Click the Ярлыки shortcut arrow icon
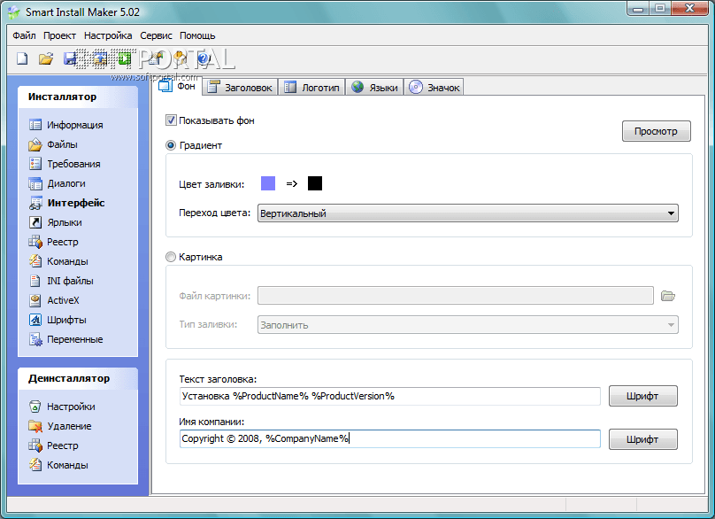The width and height of the screenshot is (715, 519). point(35,222)
